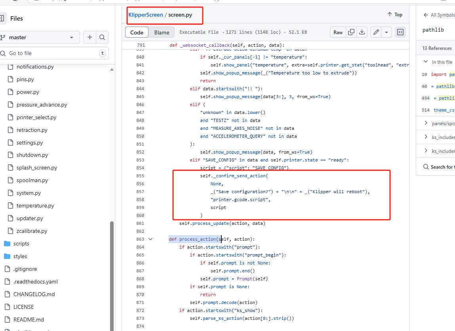Image resolution: width=455 pixels, height=331 pixels.
Task: Open the KlipperScreen breadcrumb link
Action: [145, 15]
